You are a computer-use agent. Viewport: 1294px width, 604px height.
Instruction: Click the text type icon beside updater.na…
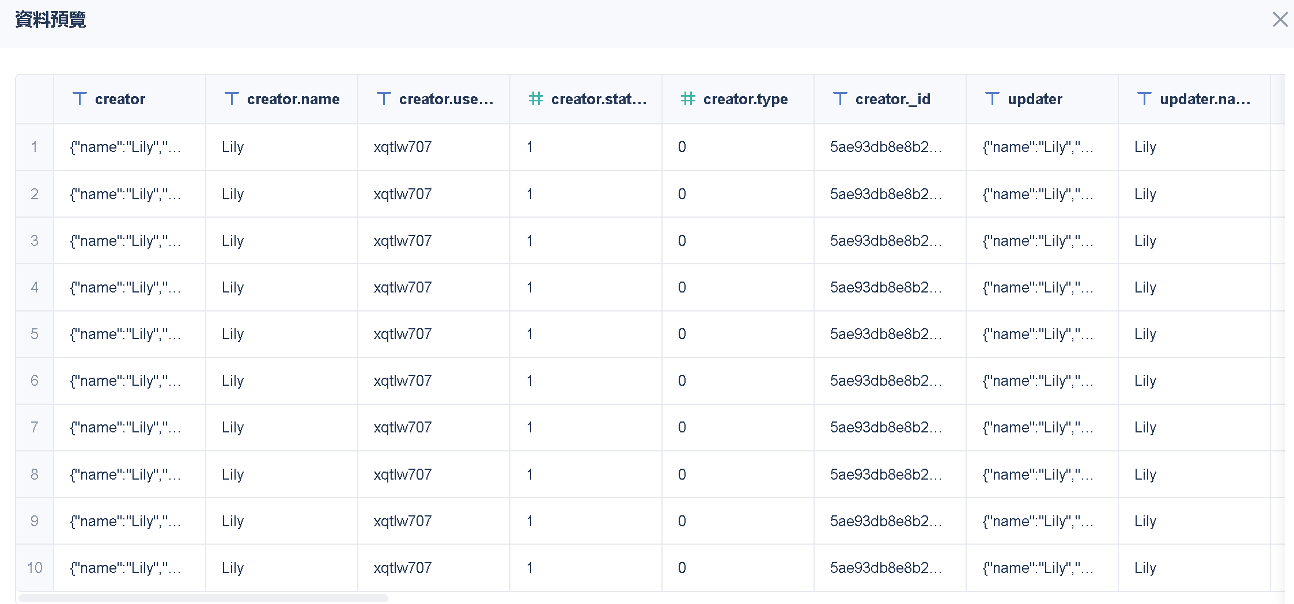pyautogui.click(x=1144, y=99)
